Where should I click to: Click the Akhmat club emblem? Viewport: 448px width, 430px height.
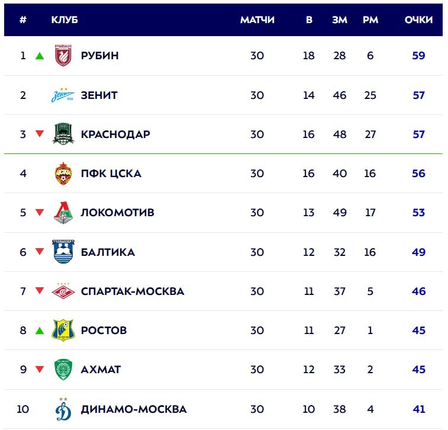(63, 369)
